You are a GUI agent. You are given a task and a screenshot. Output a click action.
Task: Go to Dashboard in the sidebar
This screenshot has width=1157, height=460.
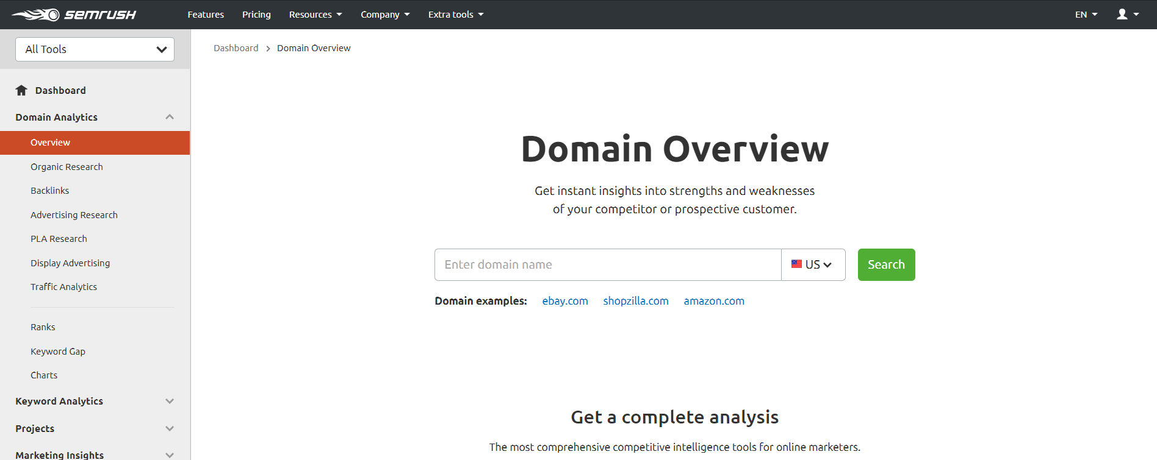click(x=60, y=90)
